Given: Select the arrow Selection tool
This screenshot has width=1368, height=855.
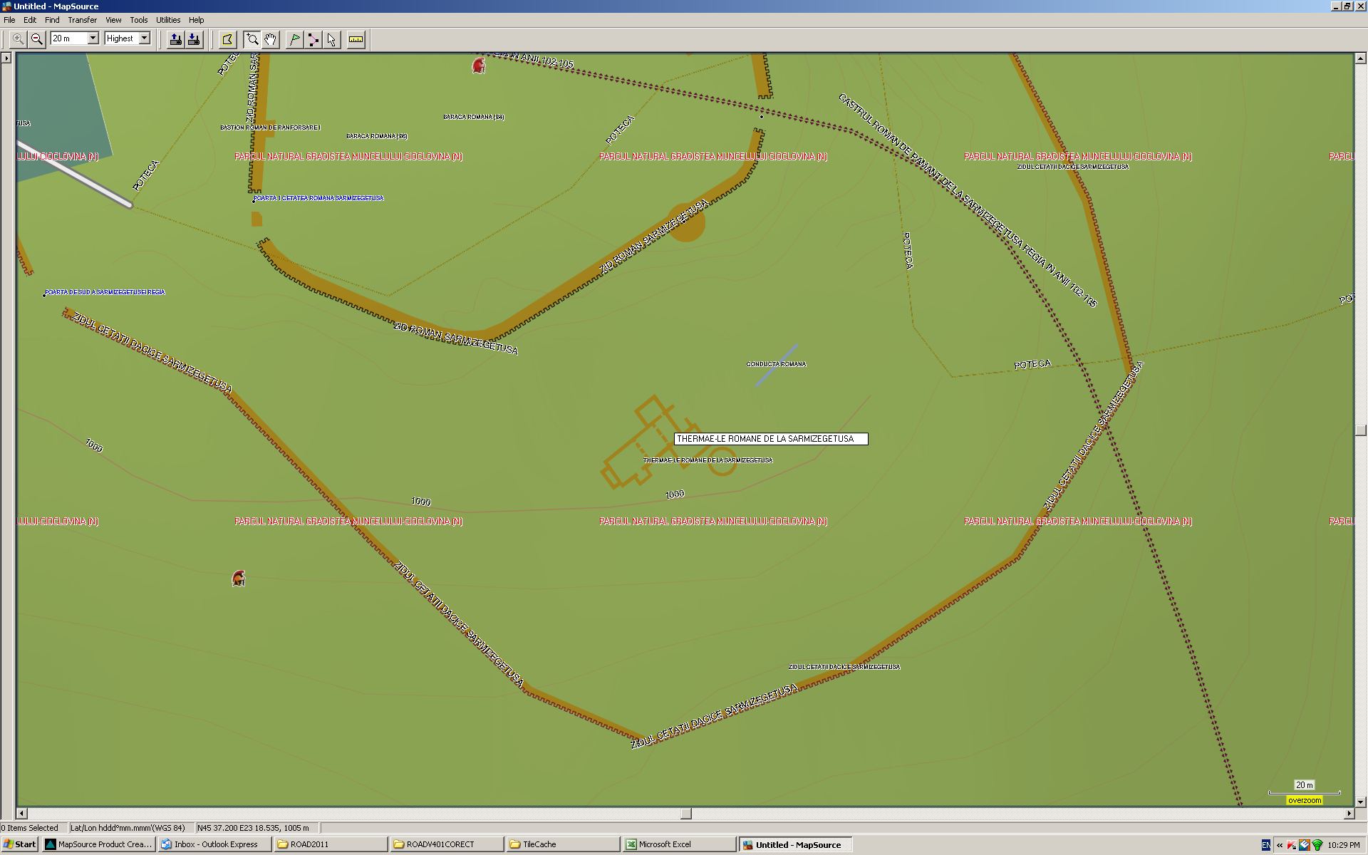Looking at the screenshot, I should (x=331, y=39).
